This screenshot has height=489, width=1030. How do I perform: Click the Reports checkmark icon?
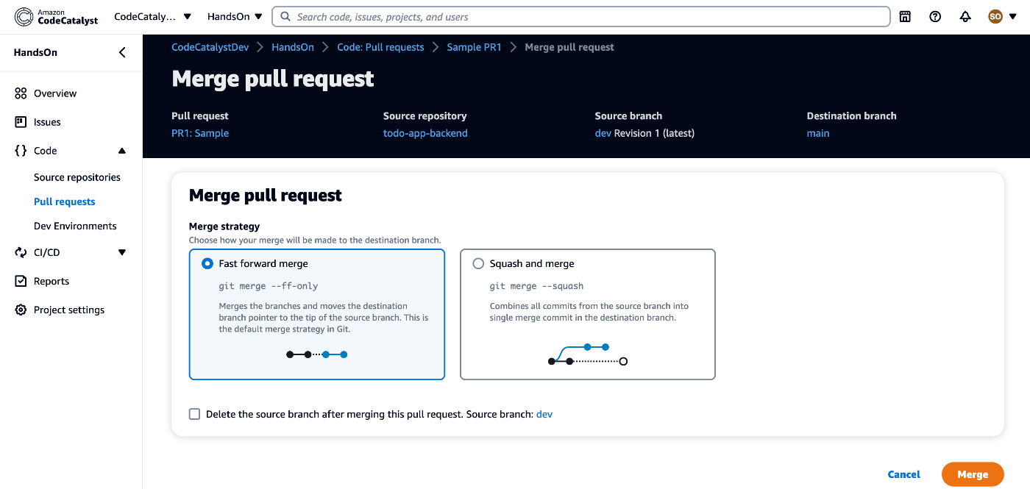click(21, 281)
